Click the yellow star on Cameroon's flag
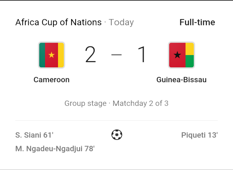Viewport: 233px width, 170px height. pyautogui.click(x=52, y=55)
